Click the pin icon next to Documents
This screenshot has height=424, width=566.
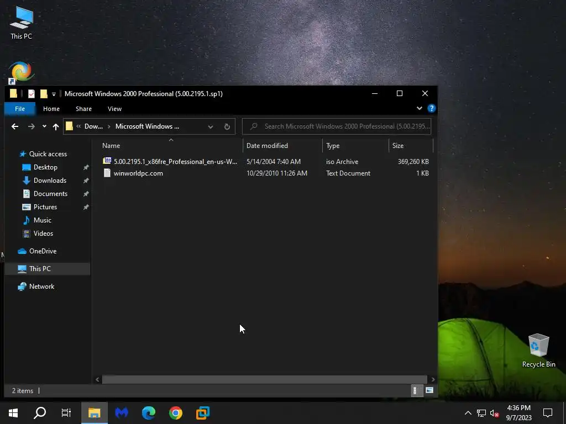click(x=86, y=194)
